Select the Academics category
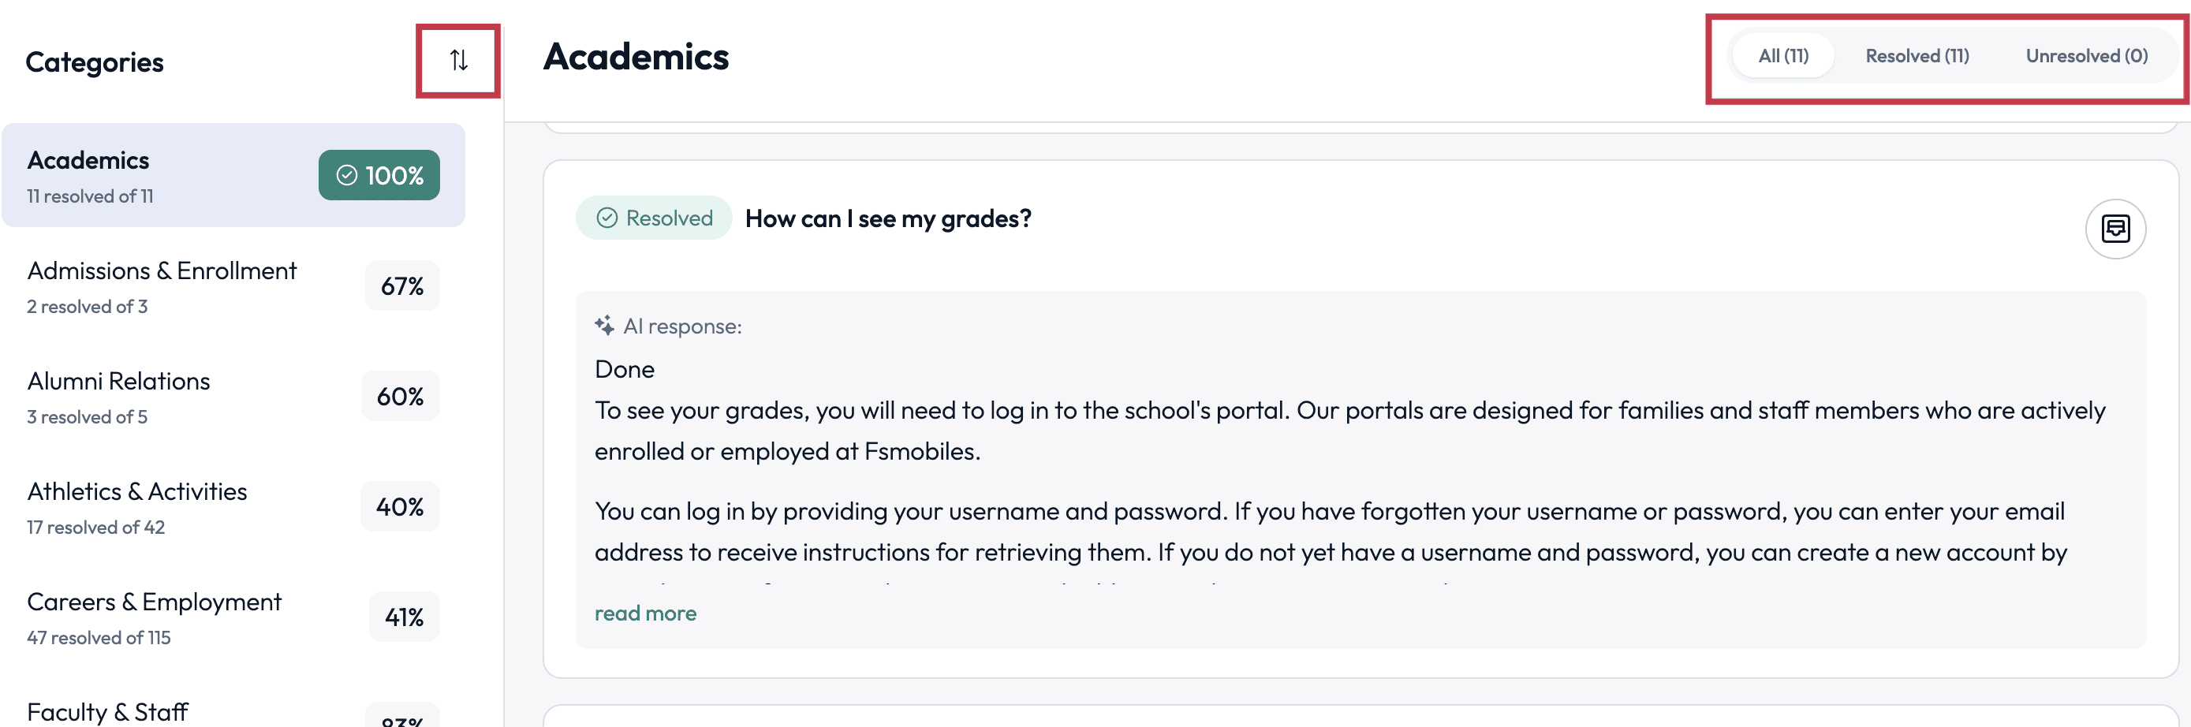 pos(233,175)
